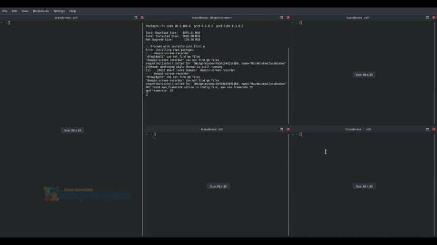
Task: Focus the prompt in the top-right terminal pane
Action: (301, 23)
